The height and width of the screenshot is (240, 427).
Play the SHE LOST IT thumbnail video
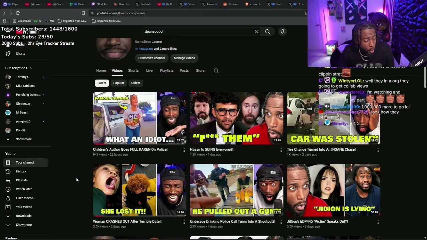[x=140, y=190]
